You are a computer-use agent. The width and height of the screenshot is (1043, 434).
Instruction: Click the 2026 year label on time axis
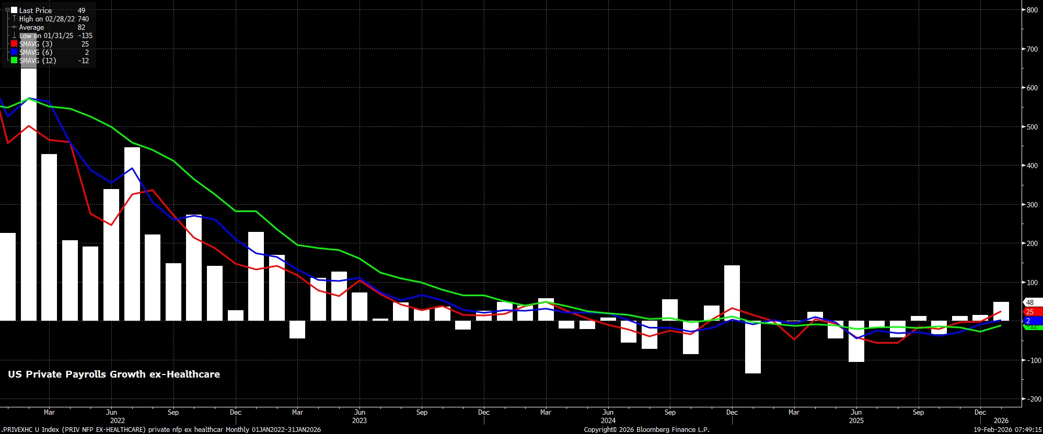(1001, 420)
